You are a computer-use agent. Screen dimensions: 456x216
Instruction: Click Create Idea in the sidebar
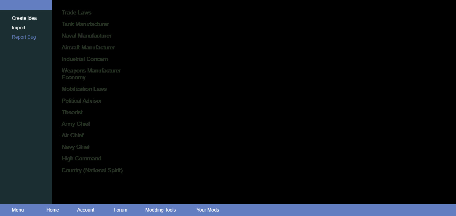click(x=24, y=18)
